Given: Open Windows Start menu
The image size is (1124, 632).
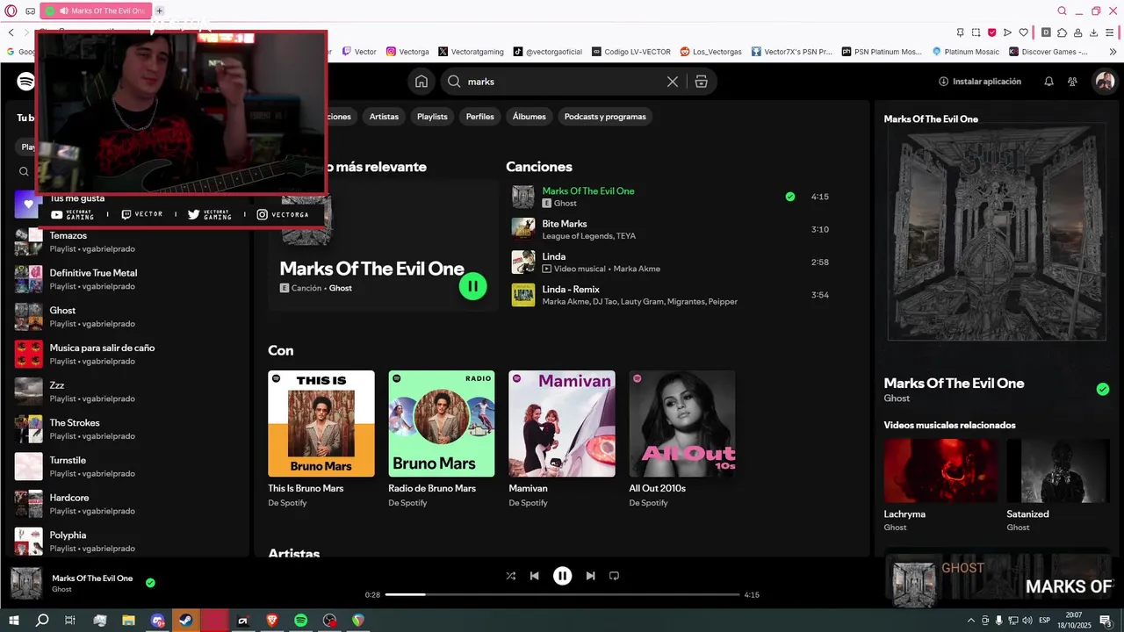Looking at the screenshot, I should pos(14,620).
